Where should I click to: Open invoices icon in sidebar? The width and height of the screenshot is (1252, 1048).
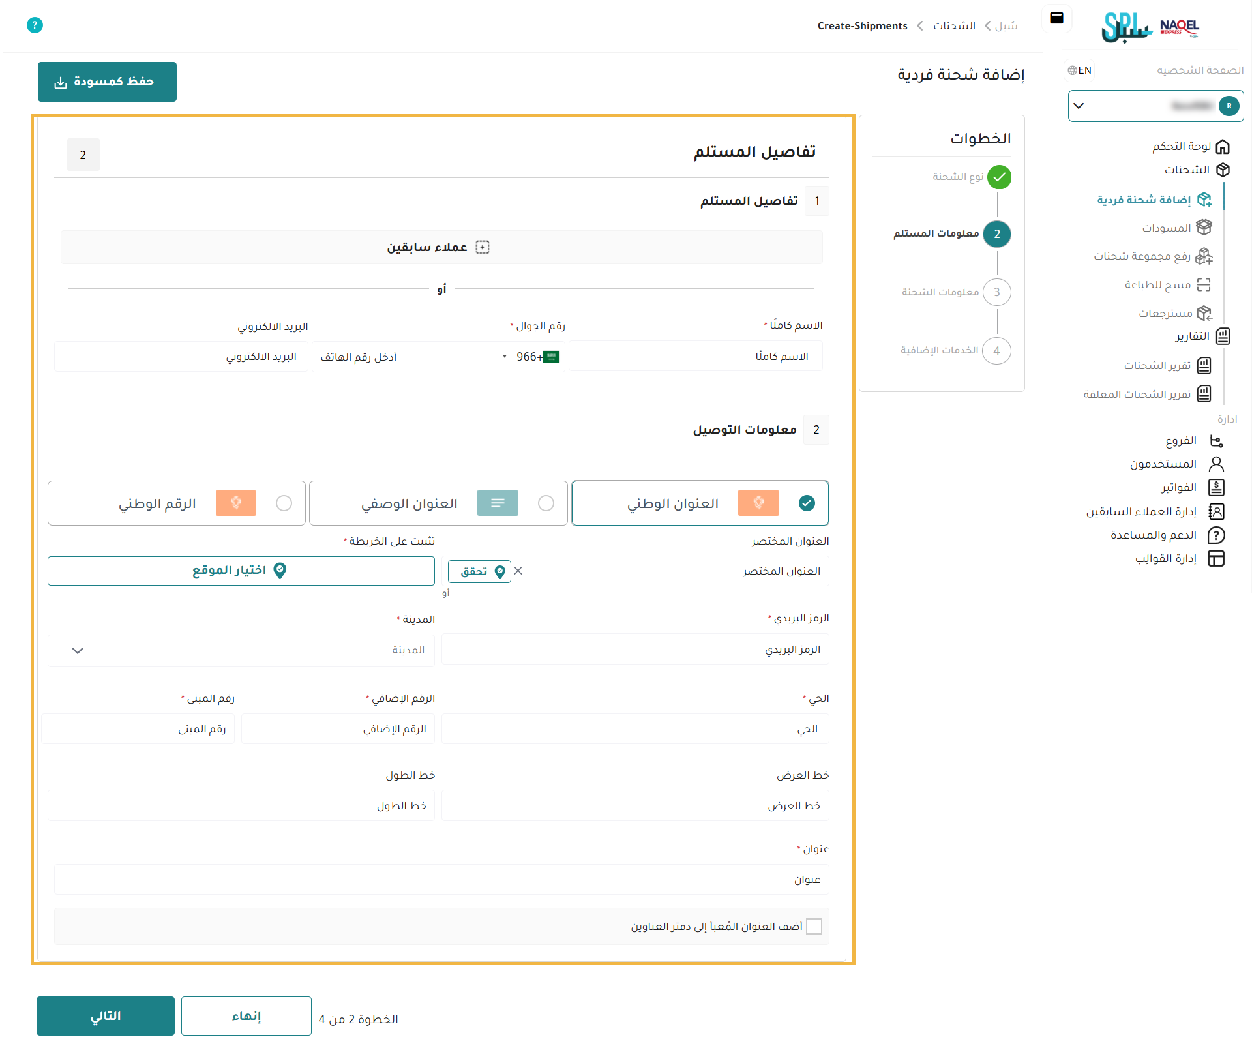(1216, 488)
